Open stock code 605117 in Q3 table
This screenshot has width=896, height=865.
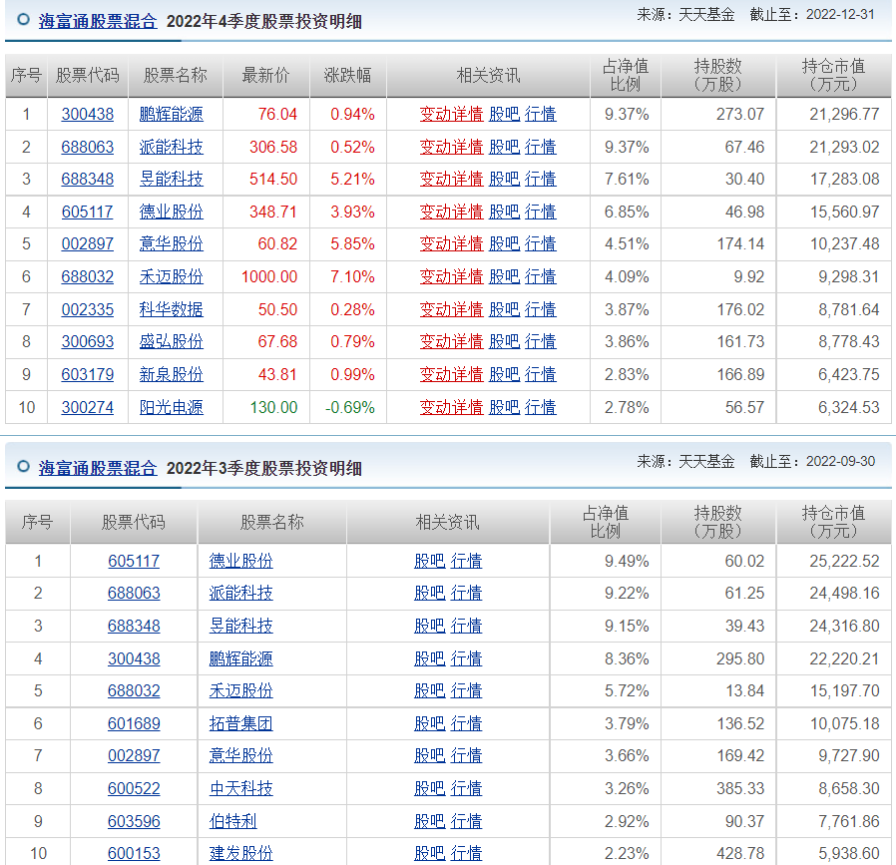click(134, 561)
